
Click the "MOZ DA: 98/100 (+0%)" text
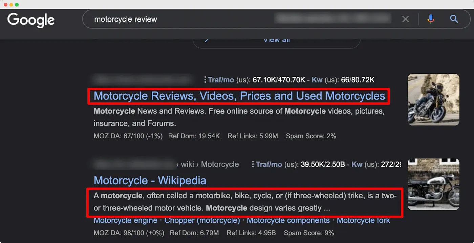[129, 233]
